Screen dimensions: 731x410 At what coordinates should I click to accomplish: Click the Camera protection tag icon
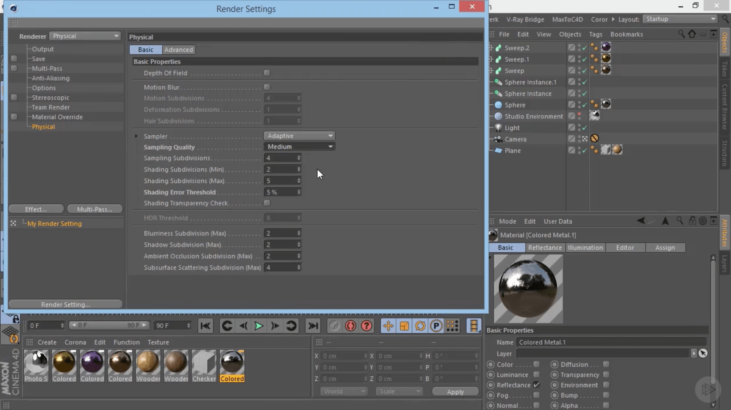595,138
